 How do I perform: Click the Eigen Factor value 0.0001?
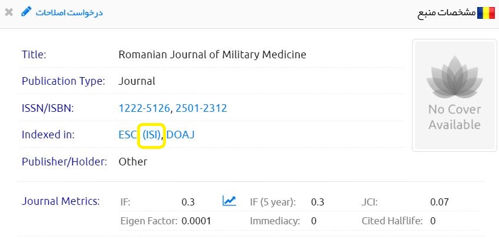(x=196, y=221)
